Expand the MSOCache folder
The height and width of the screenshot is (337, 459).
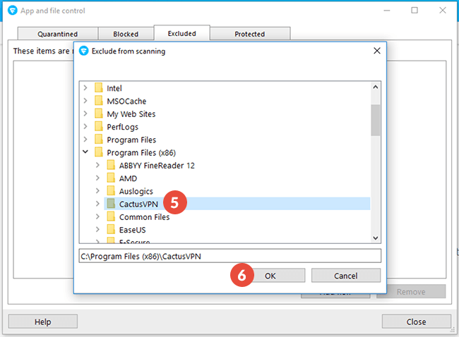click(x=85, y=101)
